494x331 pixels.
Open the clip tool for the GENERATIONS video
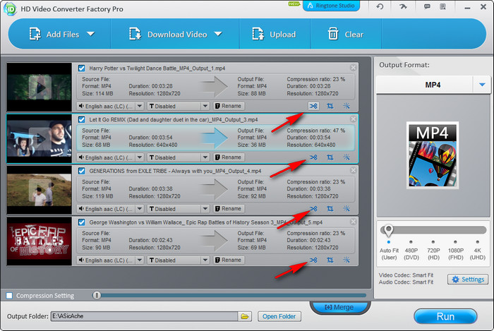[313, 208]
